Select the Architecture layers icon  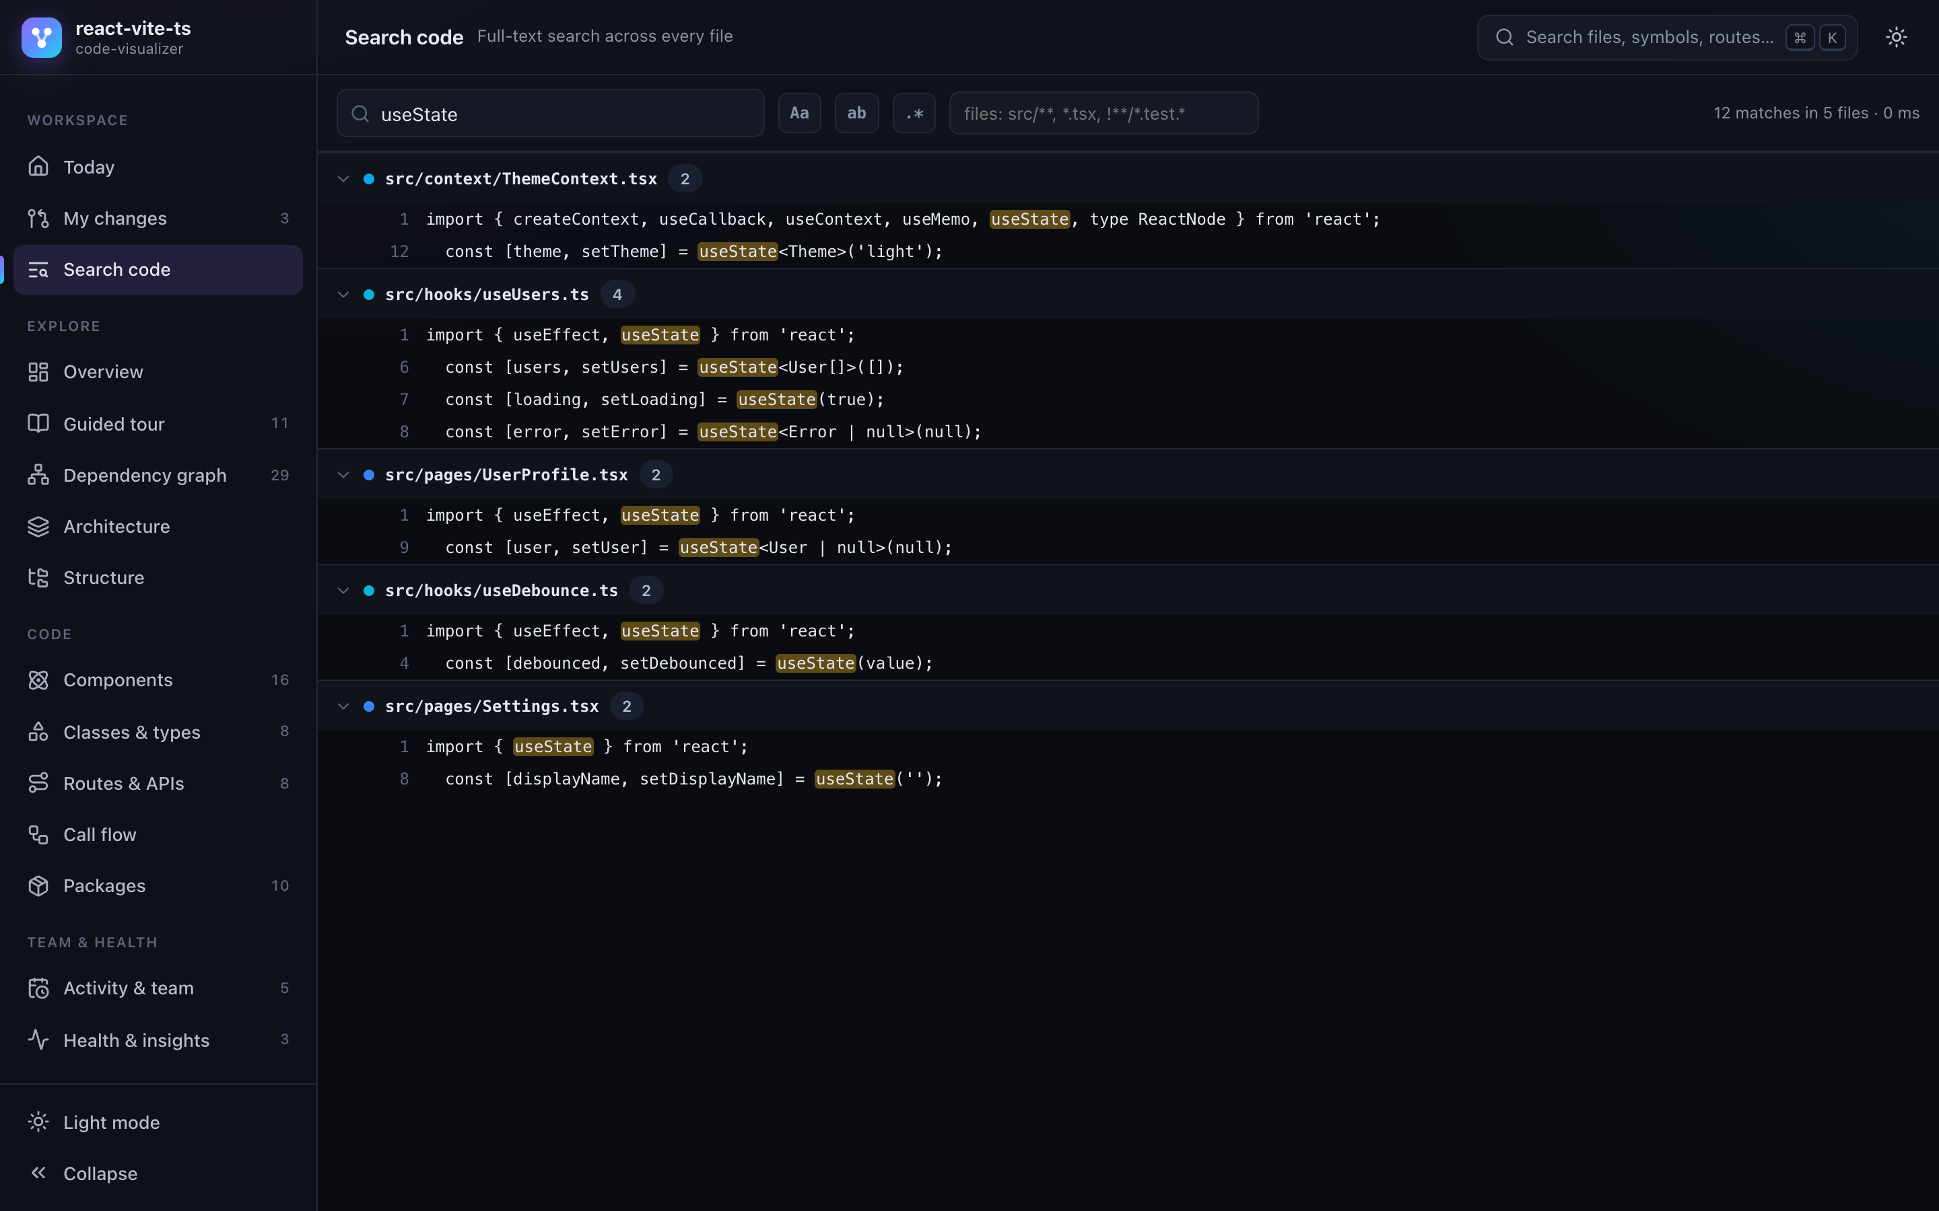coord(38,526)
